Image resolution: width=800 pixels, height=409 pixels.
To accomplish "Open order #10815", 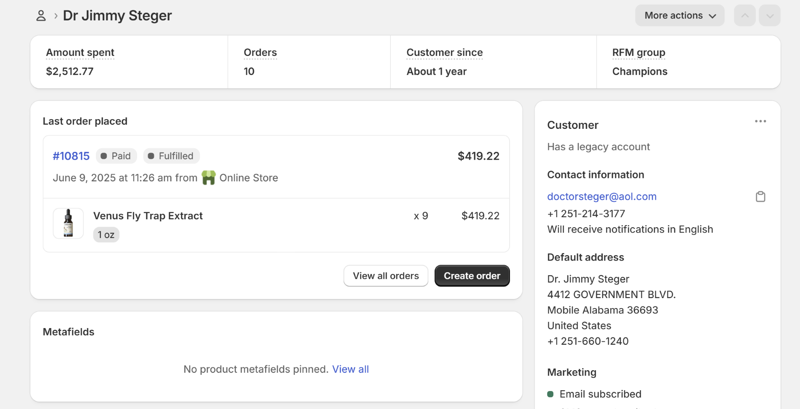I will click(71, 156).
